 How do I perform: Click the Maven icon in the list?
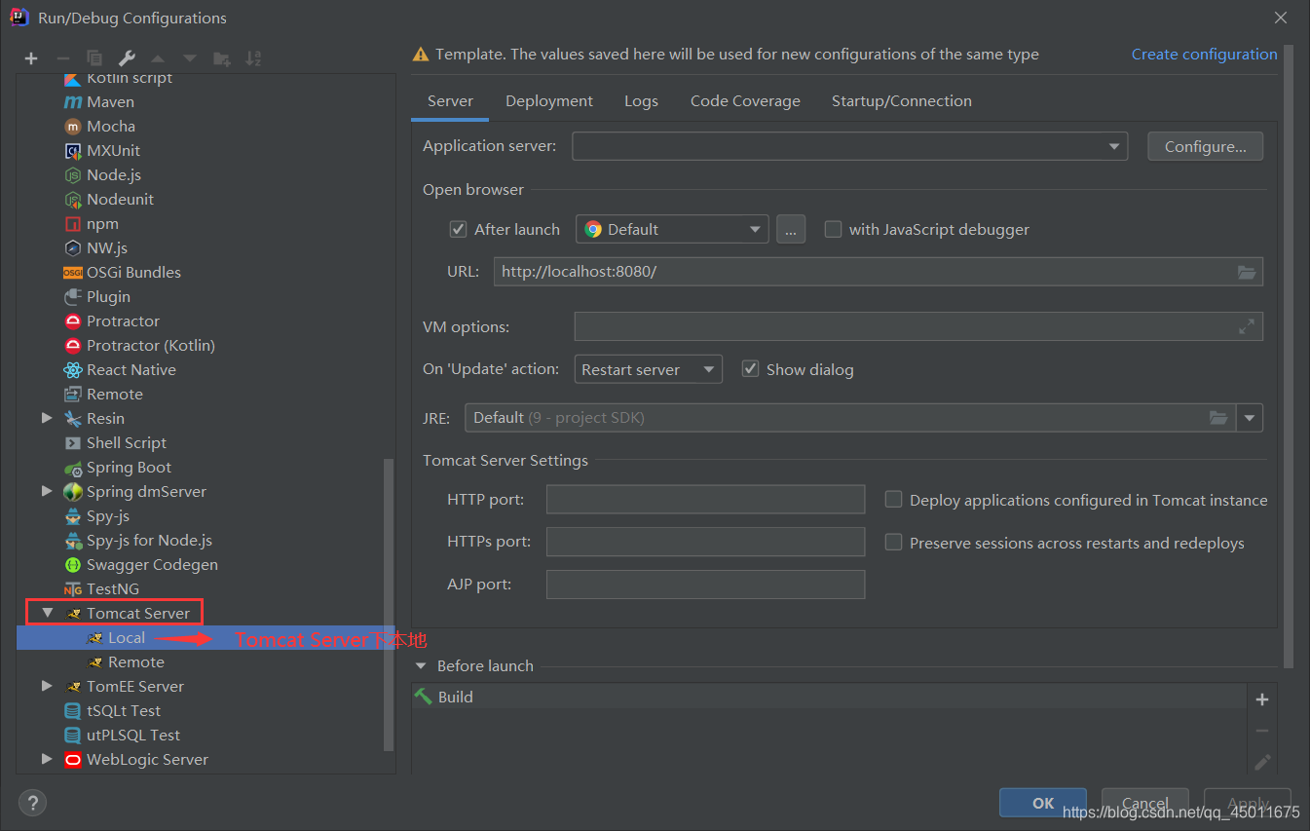[x=72, y=101]
